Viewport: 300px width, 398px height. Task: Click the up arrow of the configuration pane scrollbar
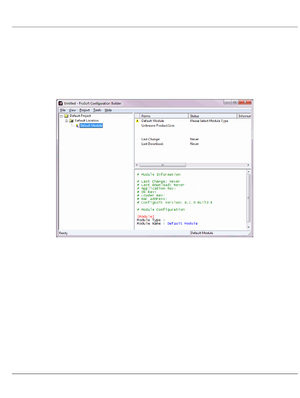click(249, 172)
